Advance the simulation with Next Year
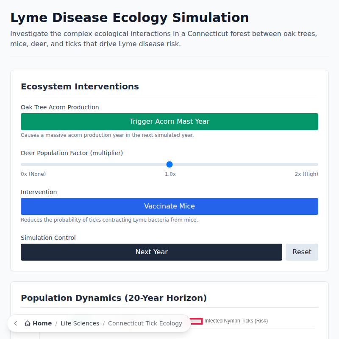 151,252
